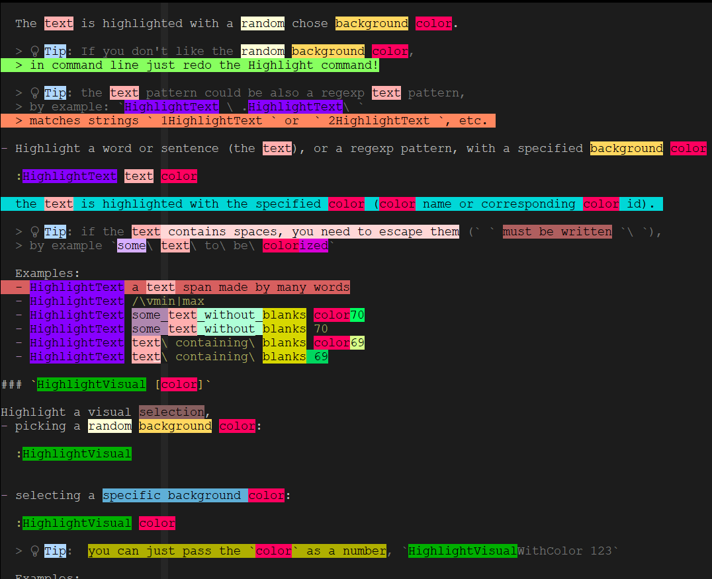Click the lightbulb icon before "Tip: if the text contains"
Screen dimensions: 712x579
click(34, 232)
